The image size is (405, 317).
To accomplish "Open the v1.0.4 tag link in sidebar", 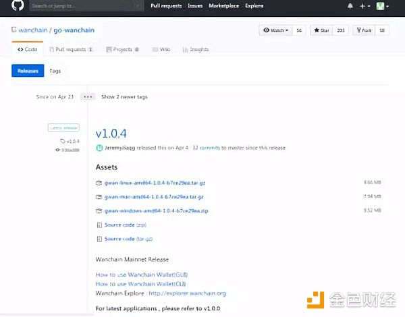I will 70,141.
